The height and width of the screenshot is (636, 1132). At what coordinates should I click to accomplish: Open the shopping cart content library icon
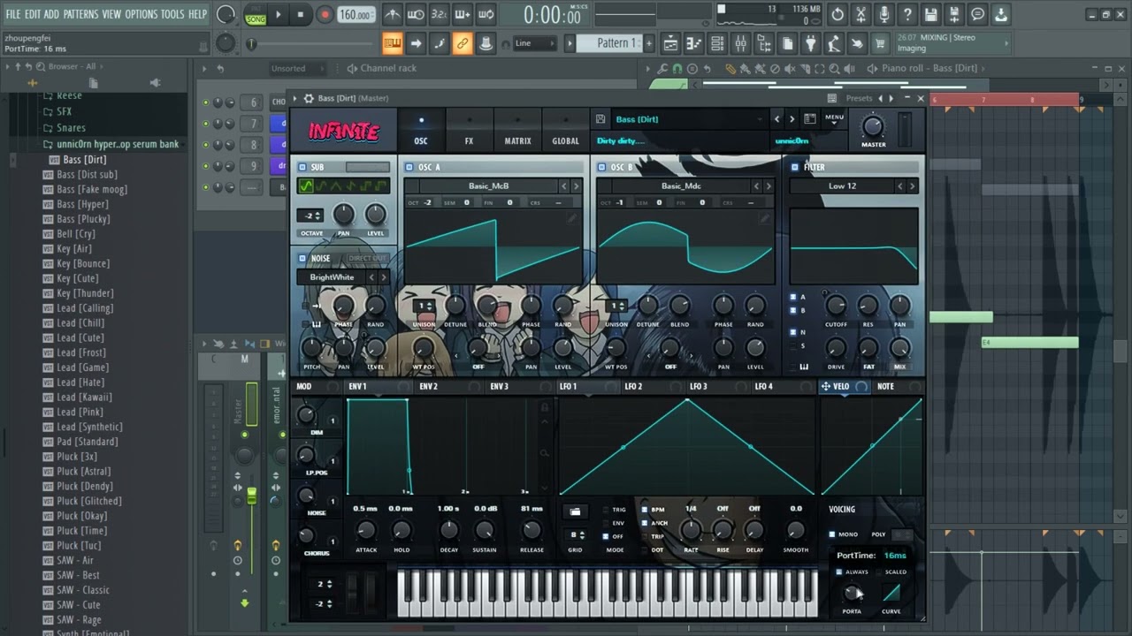[x=880, y=43]
